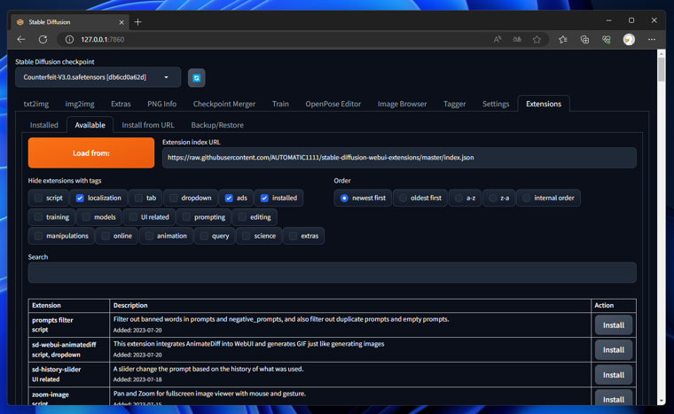Switch to Installed sub-tab
Image resolution: width=674 pixels, height=414 pixels.
pos(43,125)
